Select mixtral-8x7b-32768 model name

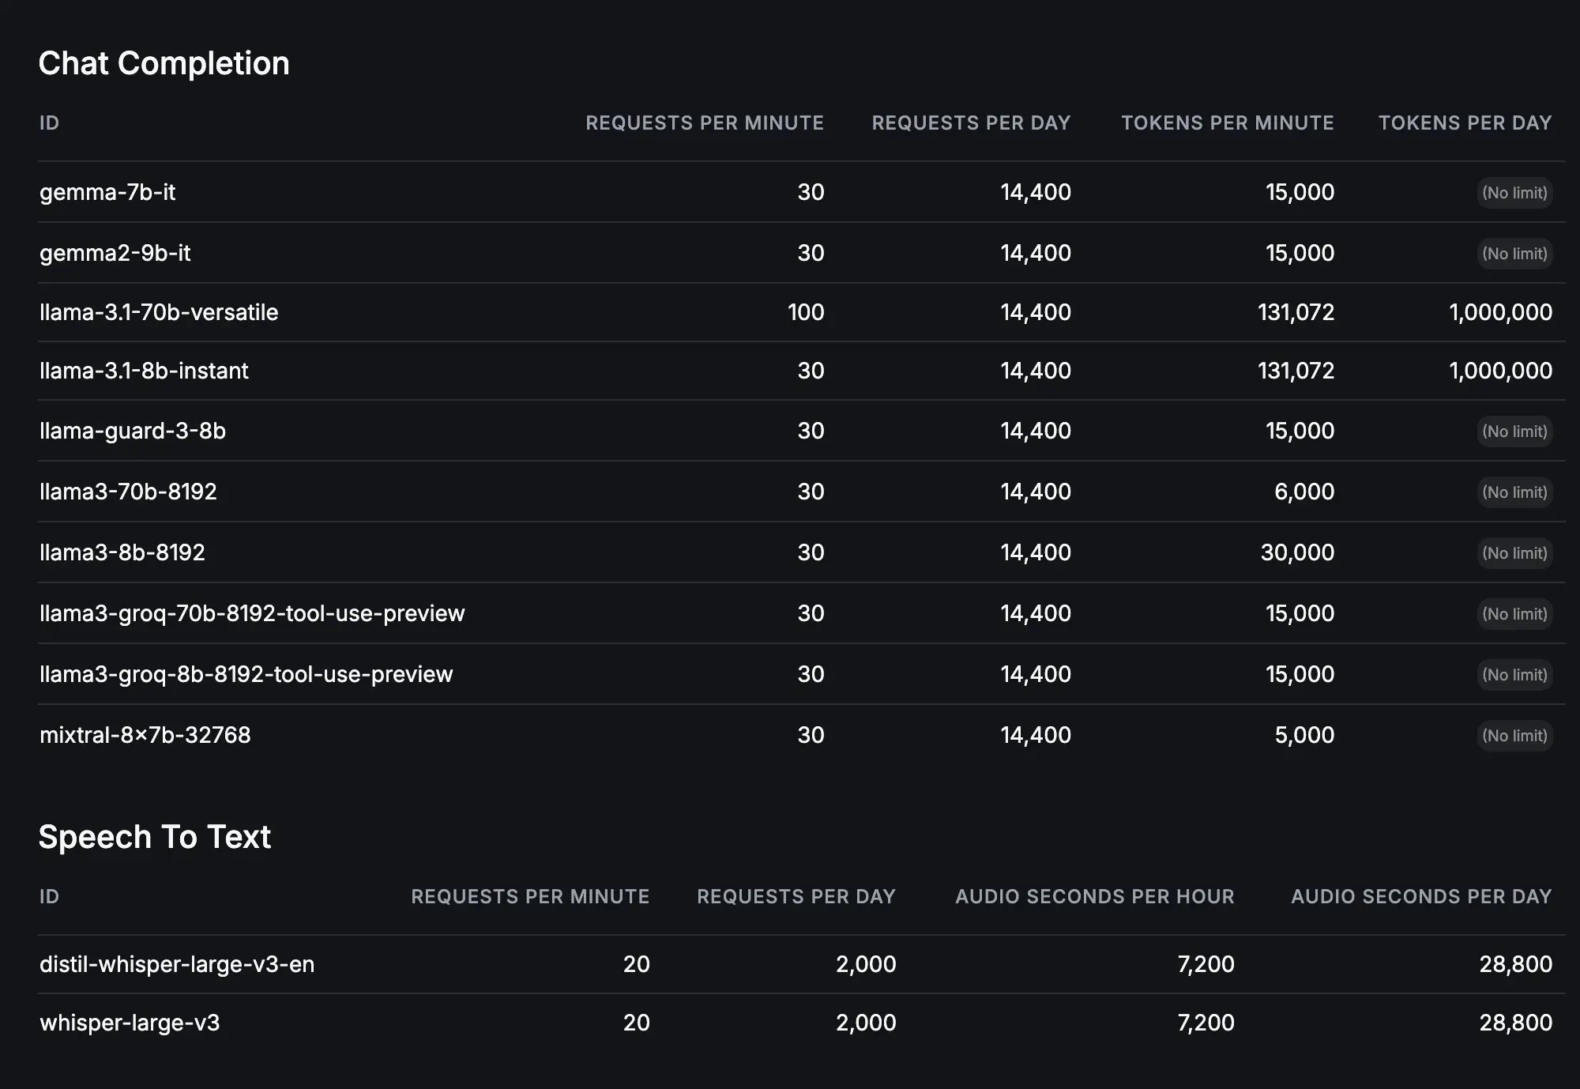(145, 735)
